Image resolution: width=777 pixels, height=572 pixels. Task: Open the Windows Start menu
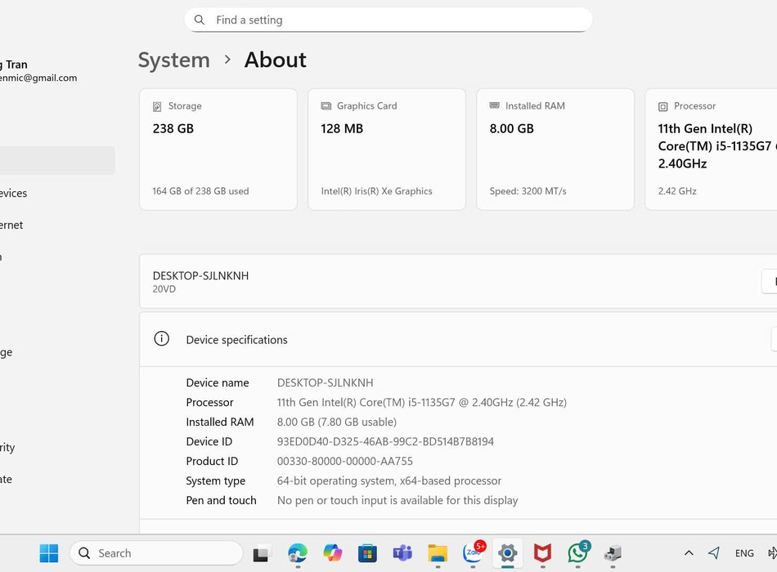tap(49, 553)
